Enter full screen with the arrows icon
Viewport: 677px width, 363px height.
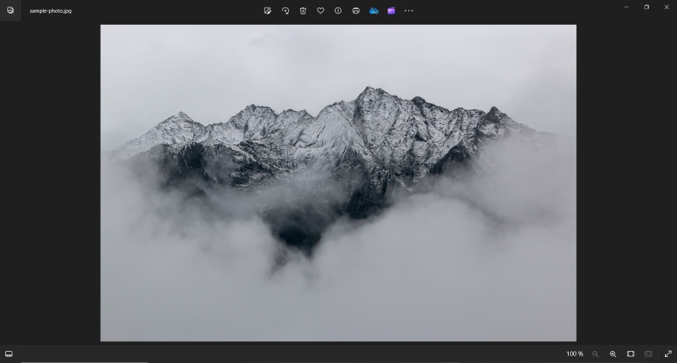point(668,354)
